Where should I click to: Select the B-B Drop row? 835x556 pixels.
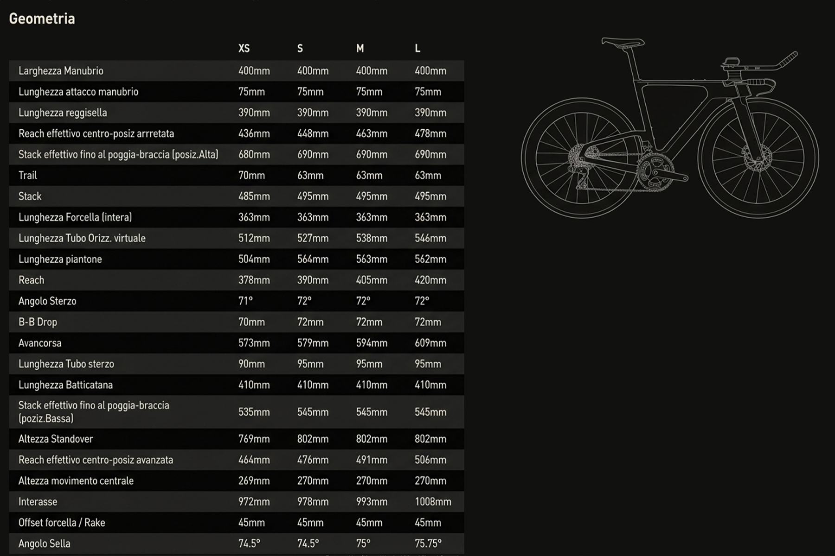[x=38, y=322]
